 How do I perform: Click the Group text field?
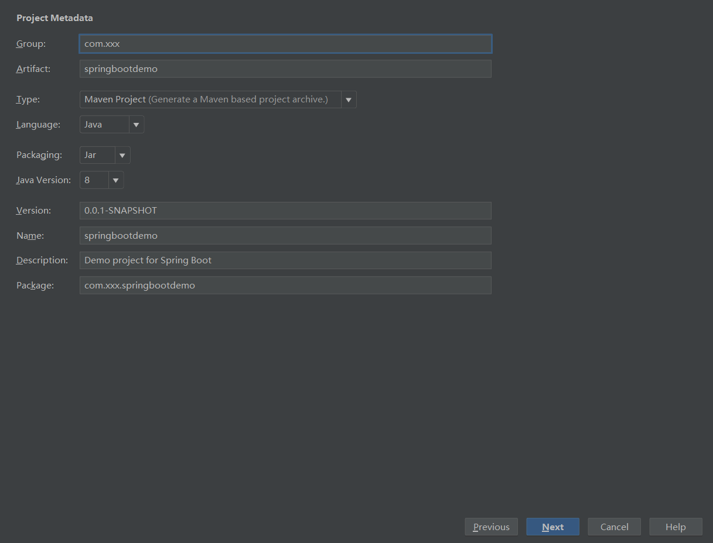[x=285, y=44]
